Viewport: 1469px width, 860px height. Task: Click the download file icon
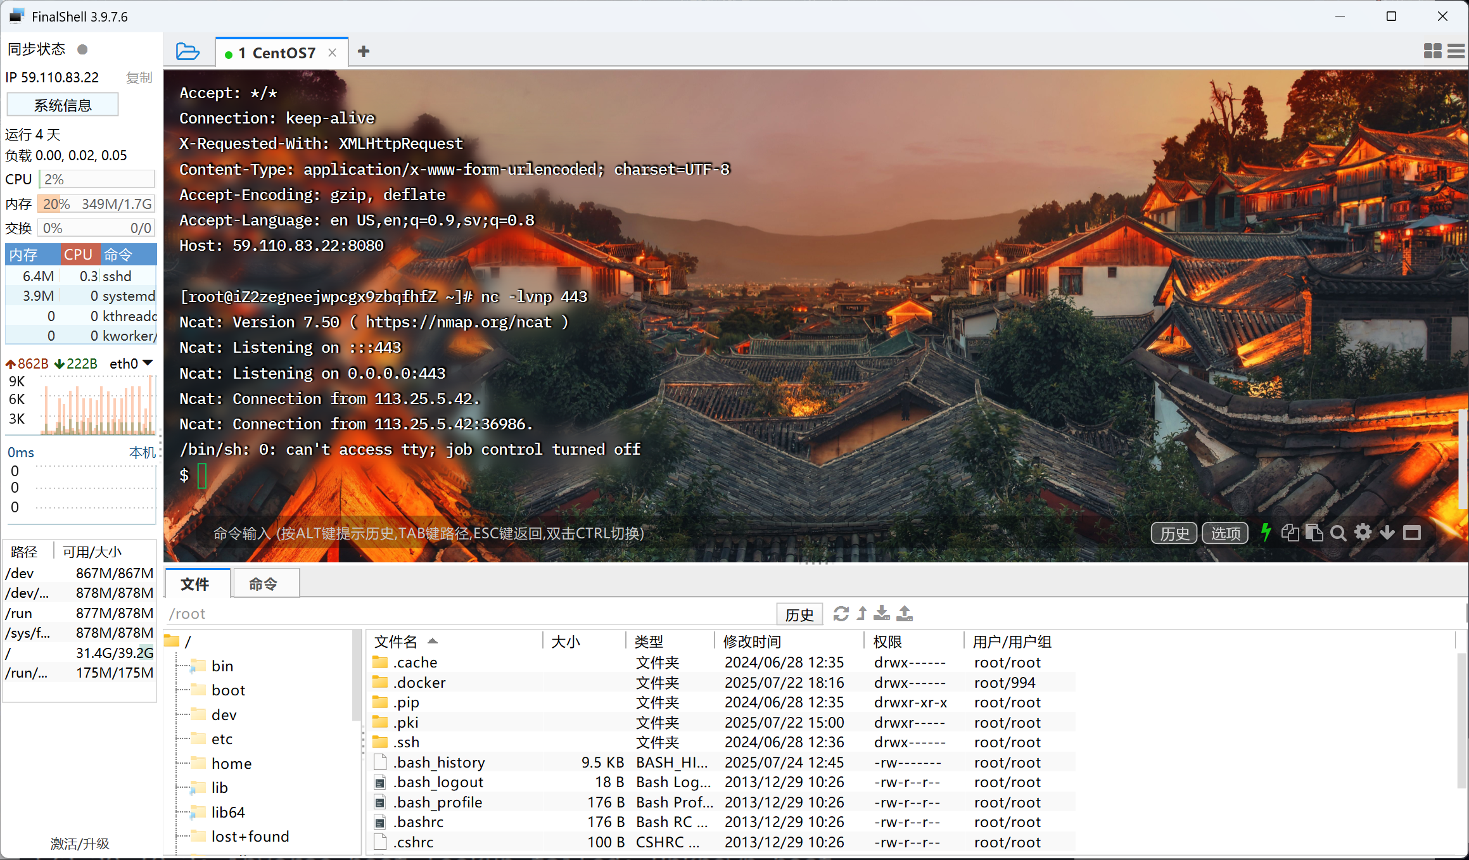click(x=882, y=614)
